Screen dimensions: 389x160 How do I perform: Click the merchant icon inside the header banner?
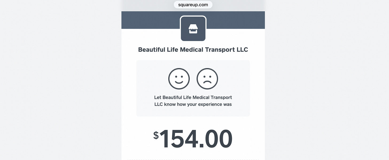193,28
